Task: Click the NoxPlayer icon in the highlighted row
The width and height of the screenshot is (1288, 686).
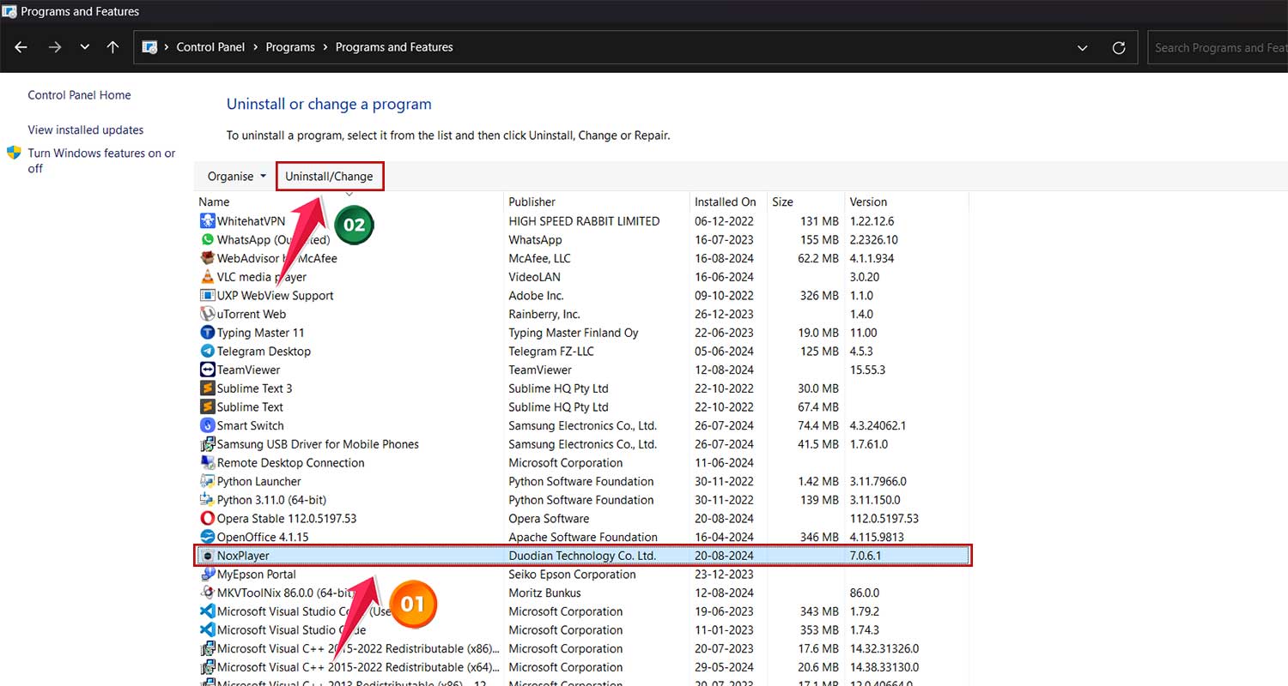Action: pyautogui.click(x=207, y=555)
